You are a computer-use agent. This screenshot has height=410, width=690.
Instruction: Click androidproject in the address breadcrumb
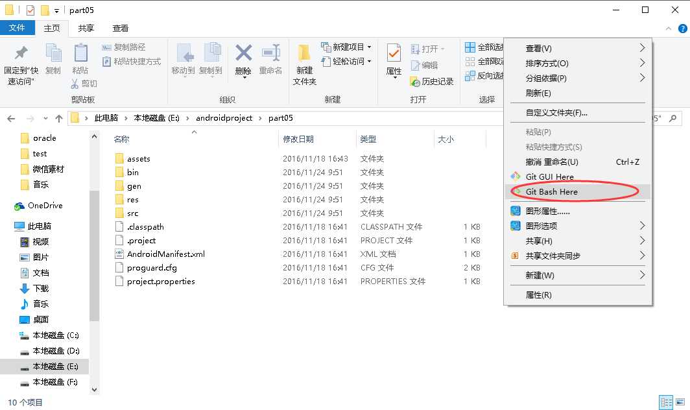click(224, 118)
